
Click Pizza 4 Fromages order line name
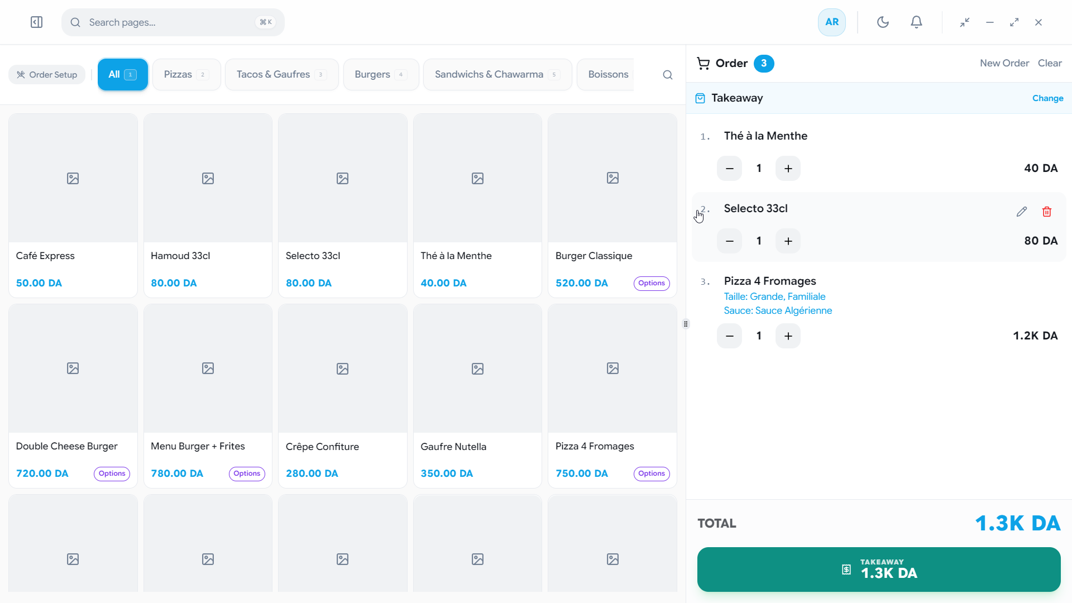click(x=770, y=281)
